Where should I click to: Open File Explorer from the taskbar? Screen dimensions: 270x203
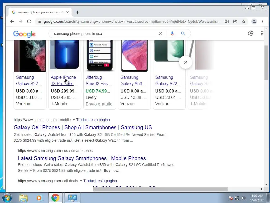point(23,198)
